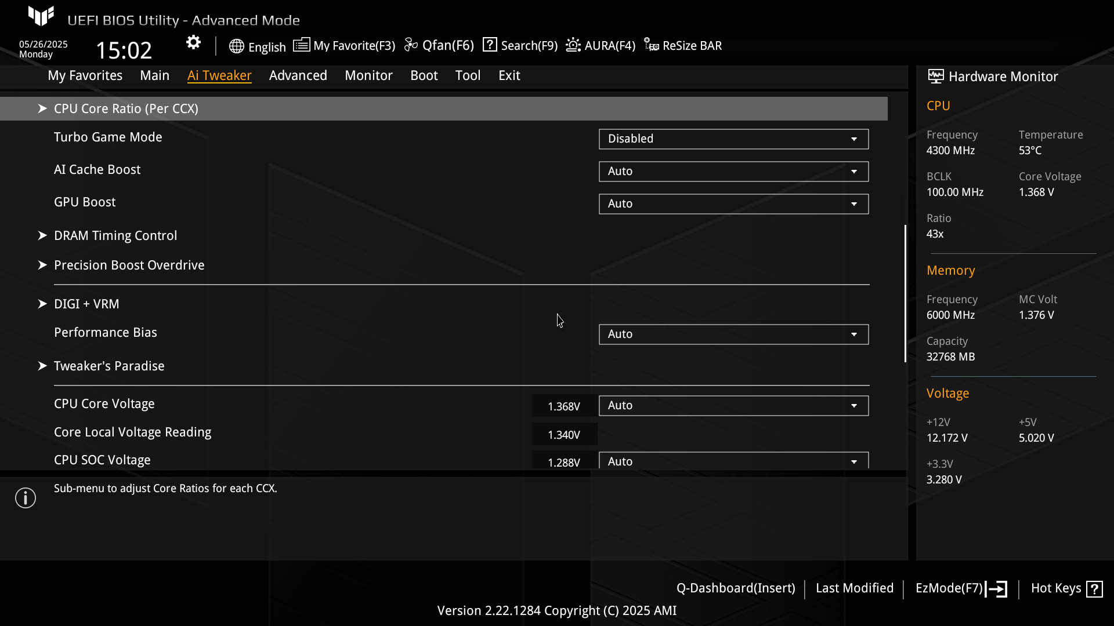
Task: Open the Performance Bias dropdown
Action: pyautogui.click(x=733, y=334)
